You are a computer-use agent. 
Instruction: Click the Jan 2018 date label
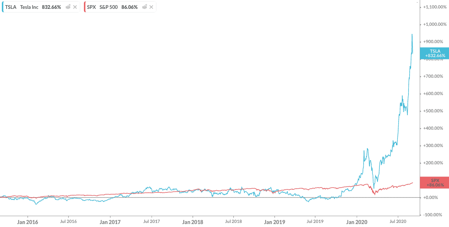point(192,222)
